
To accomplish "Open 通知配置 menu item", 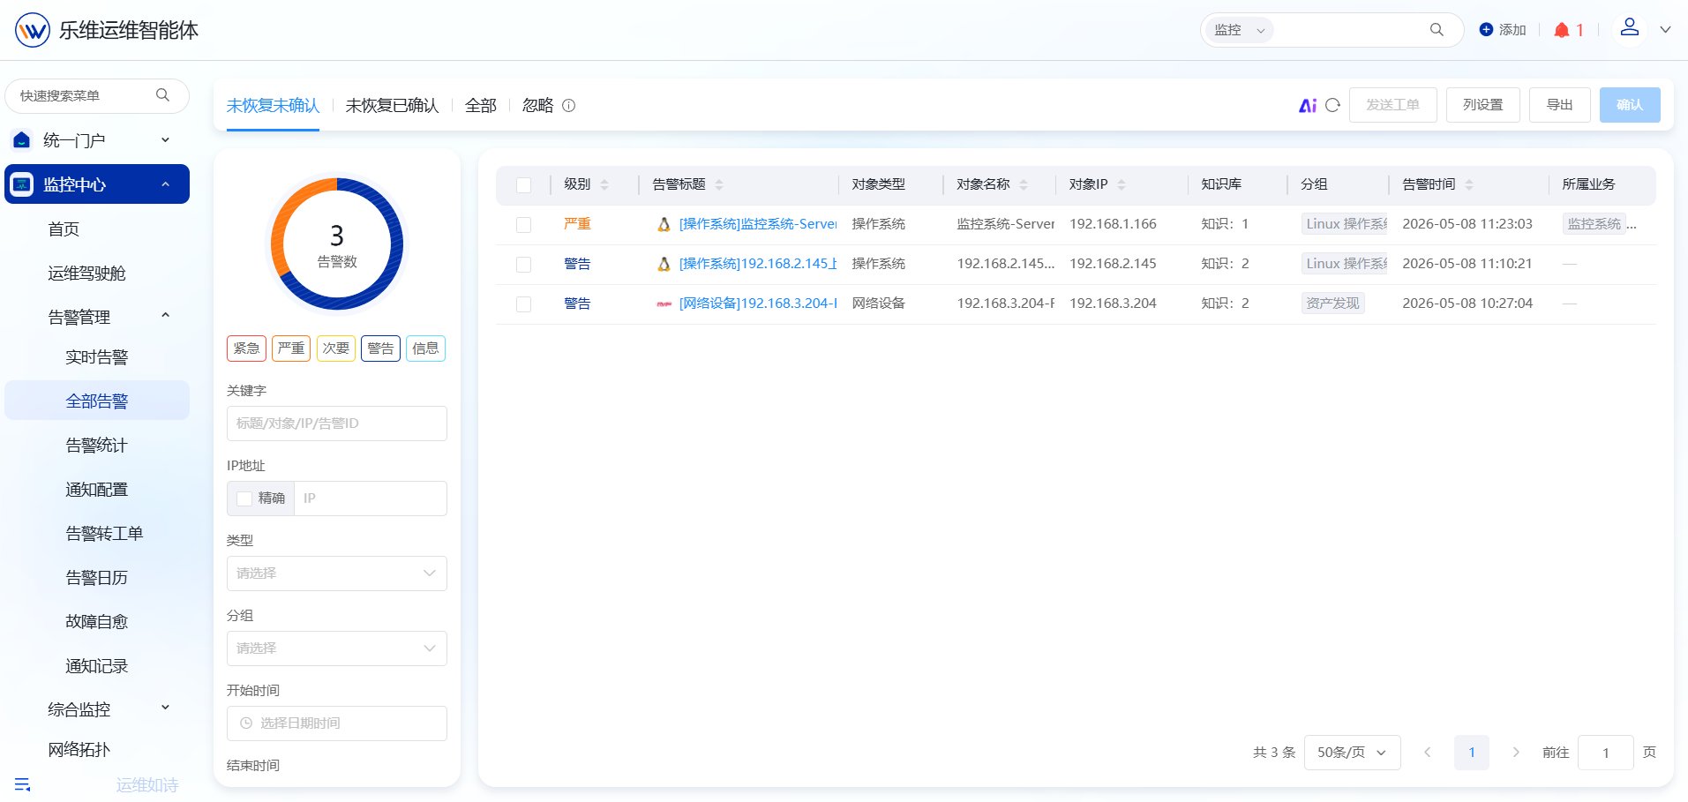I will (x=97, y=490).
